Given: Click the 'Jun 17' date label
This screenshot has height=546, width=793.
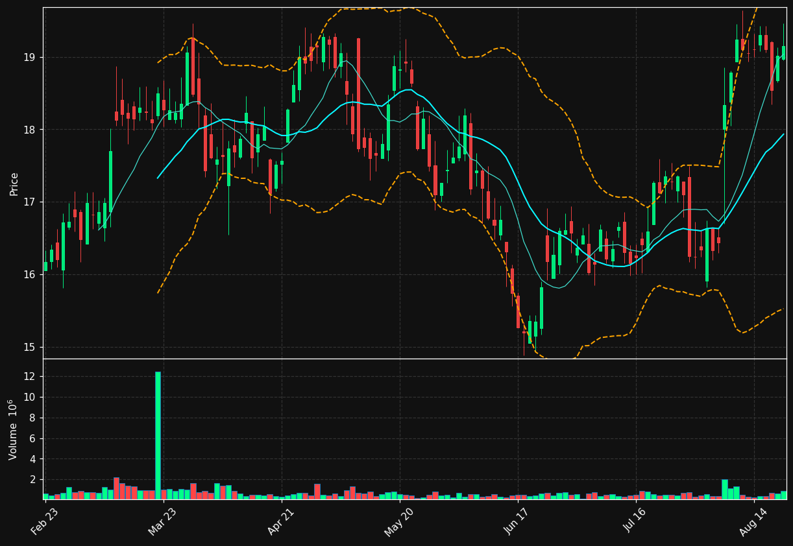Looking at the screenshot, I should (518, 521).
